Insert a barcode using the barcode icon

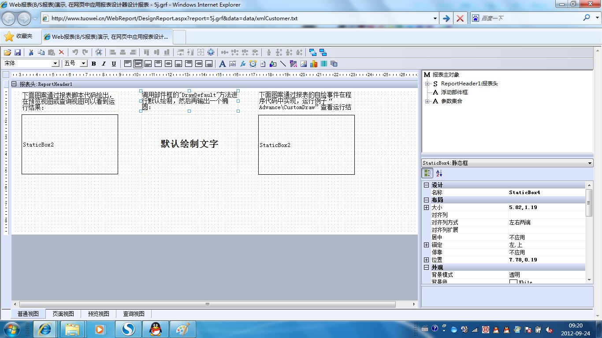tap(324, 64)
